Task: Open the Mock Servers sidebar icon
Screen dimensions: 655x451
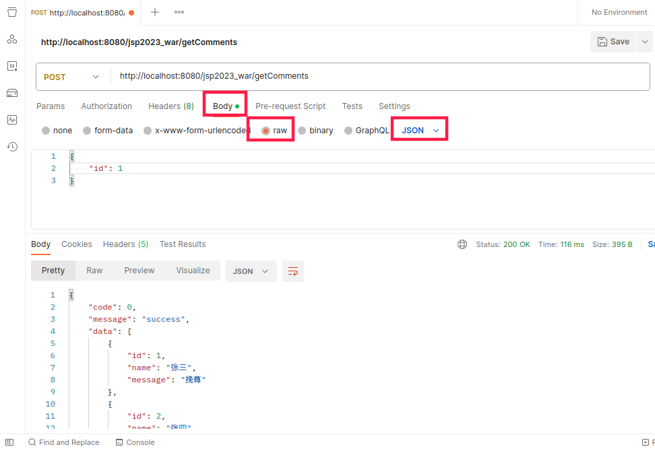Action: pyautogui.click(x=12, y=93)
